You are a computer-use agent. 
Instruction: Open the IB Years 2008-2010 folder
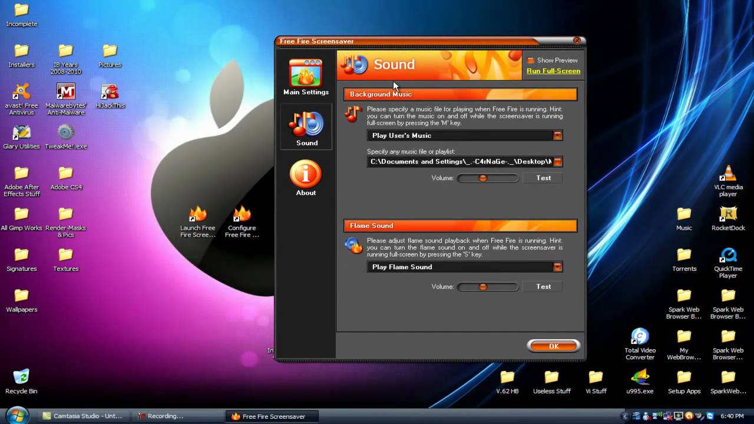coord(66,59)
